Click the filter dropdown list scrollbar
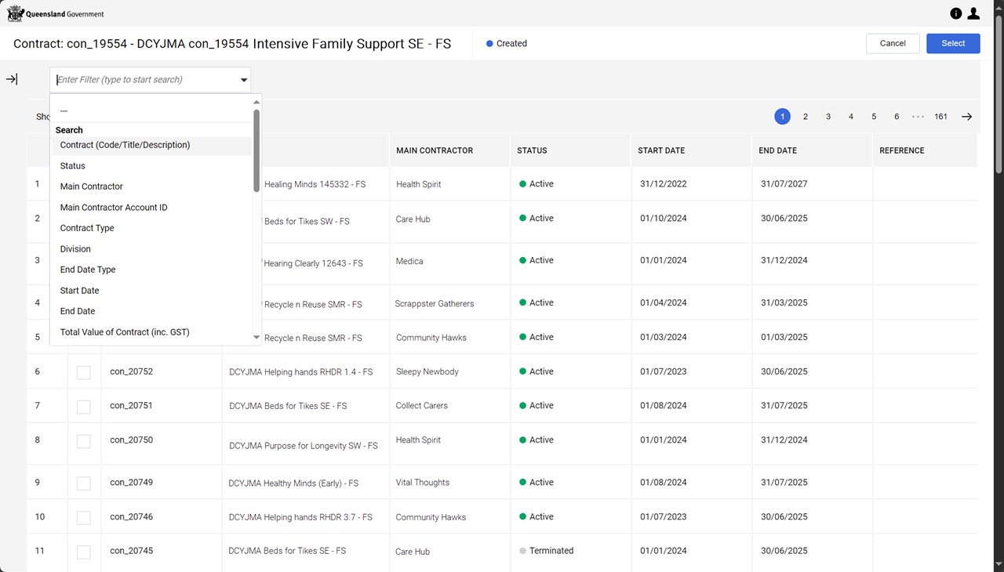This screenshot has height=572, width=1004. [x=256, y=150]
